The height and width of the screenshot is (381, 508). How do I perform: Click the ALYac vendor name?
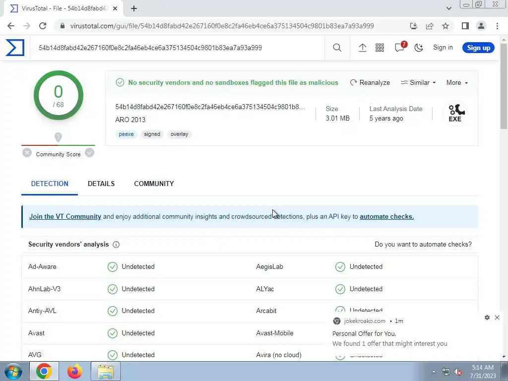click(265, 289)
